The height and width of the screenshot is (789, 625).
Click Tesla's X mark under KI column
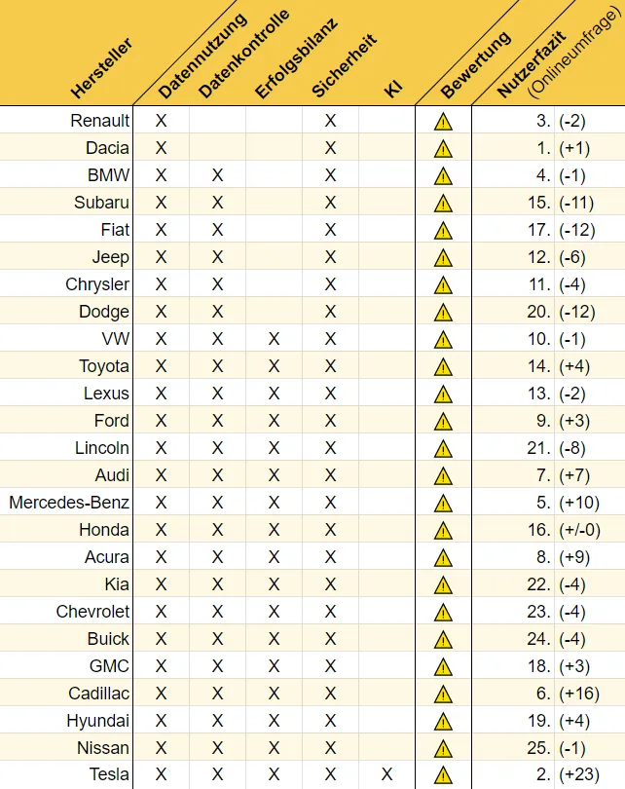386,774
